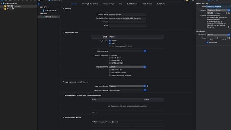
Task: Open the App Icons Source dropdown
Action: [x=127, y=86]
